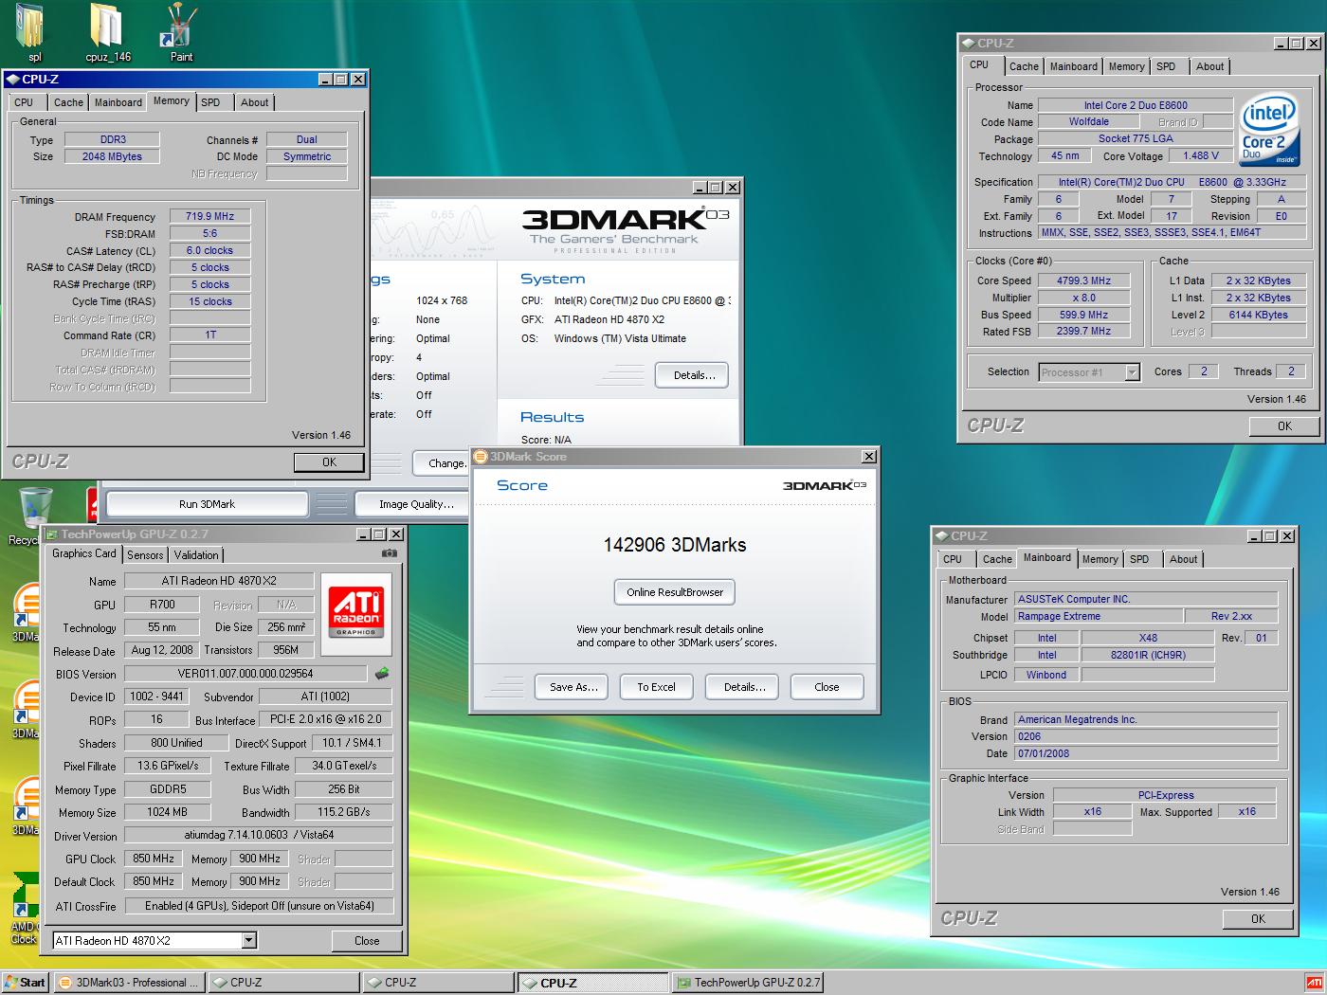Viewport: 1327px width, 995px height.
Task: Click Close button in GPU-Z window
Action: 367,941
